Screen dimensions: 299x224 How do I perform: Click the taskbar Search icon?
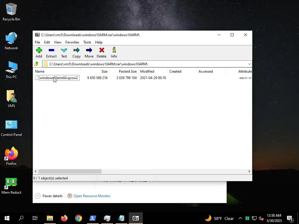pyautogui.click(x=21, y=218)
